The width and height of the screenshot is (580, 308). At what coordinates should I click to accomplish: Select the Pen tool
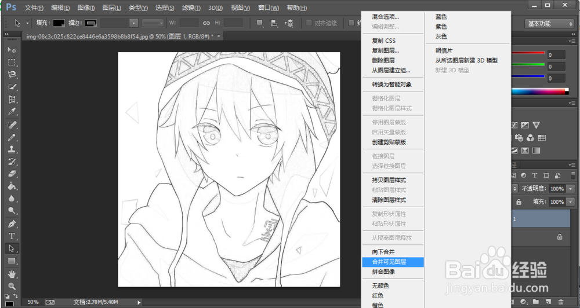[12, 224]
